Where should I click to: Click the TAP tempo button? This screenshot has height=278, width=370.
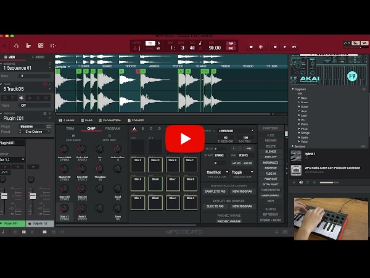click(231, 43)
